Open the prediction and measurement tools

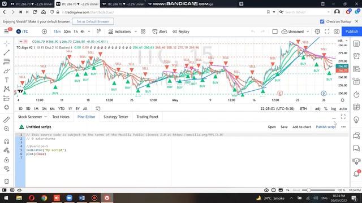pyautogui.click(x=7, y=98)
